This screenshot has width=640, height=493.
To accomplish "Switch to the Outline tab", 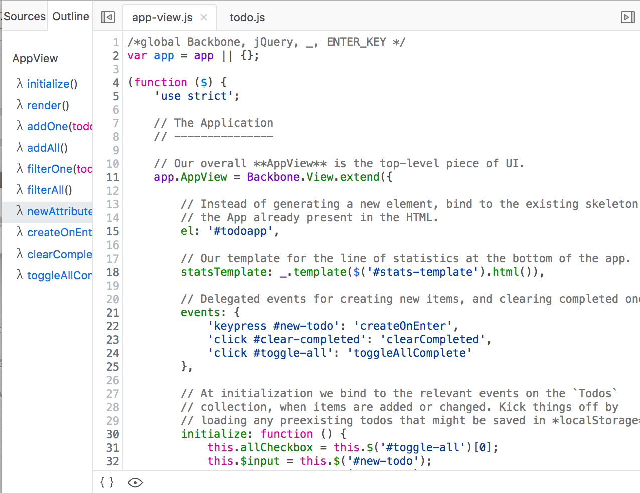I will [71, 16].
